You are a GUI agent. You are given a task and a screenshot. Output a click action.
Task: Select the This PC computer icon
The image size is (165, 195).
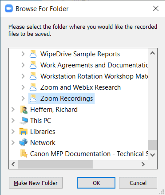click(24, 120)
